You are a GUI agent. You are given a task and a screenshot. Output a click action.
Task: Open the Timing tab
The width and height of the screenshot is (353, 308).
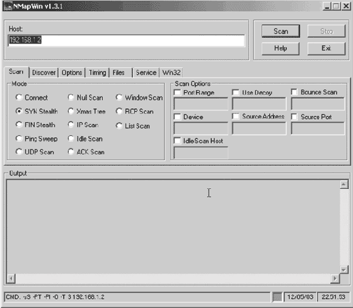[97, 72]
